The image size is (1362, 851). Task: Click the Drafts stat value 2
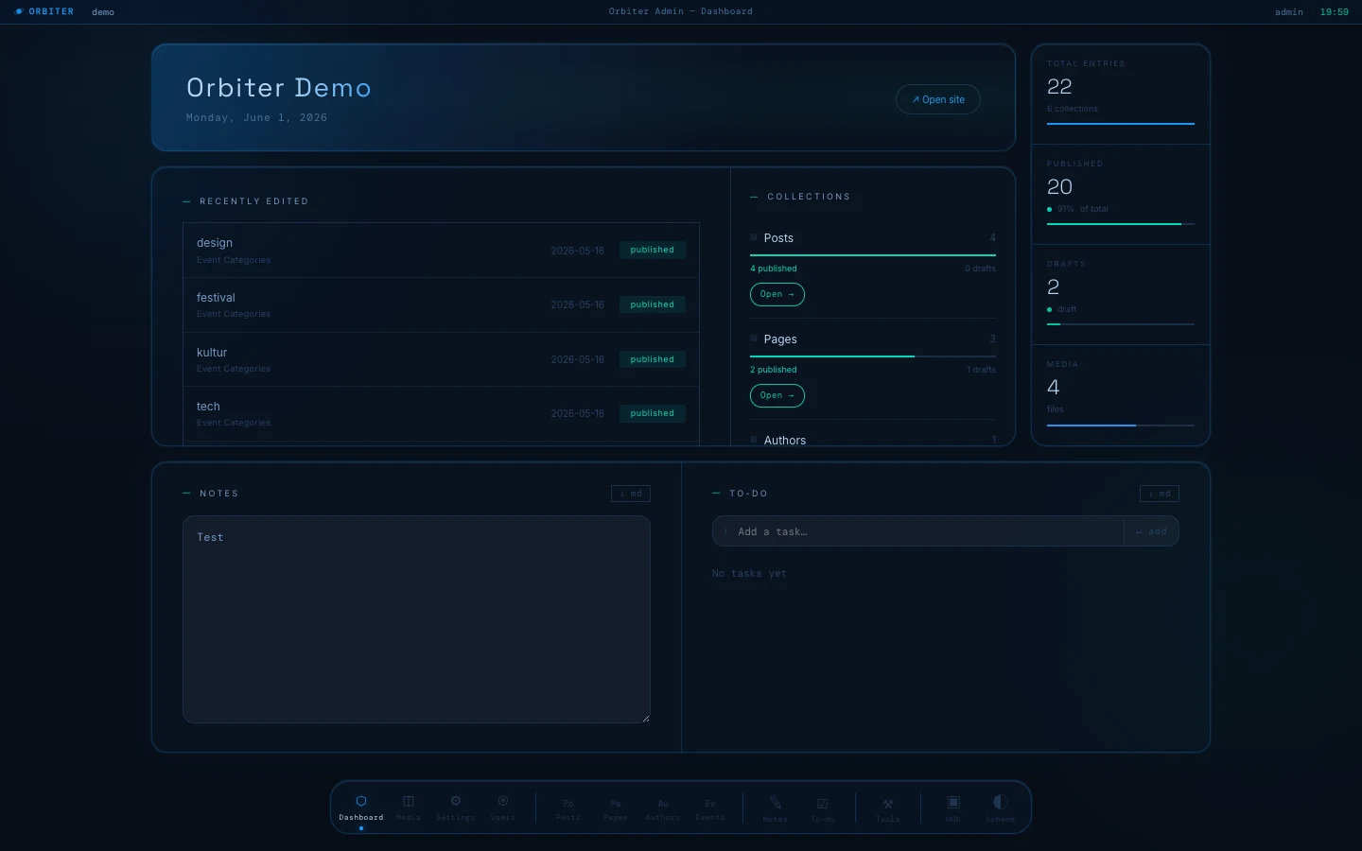(x=1054, y=287)
